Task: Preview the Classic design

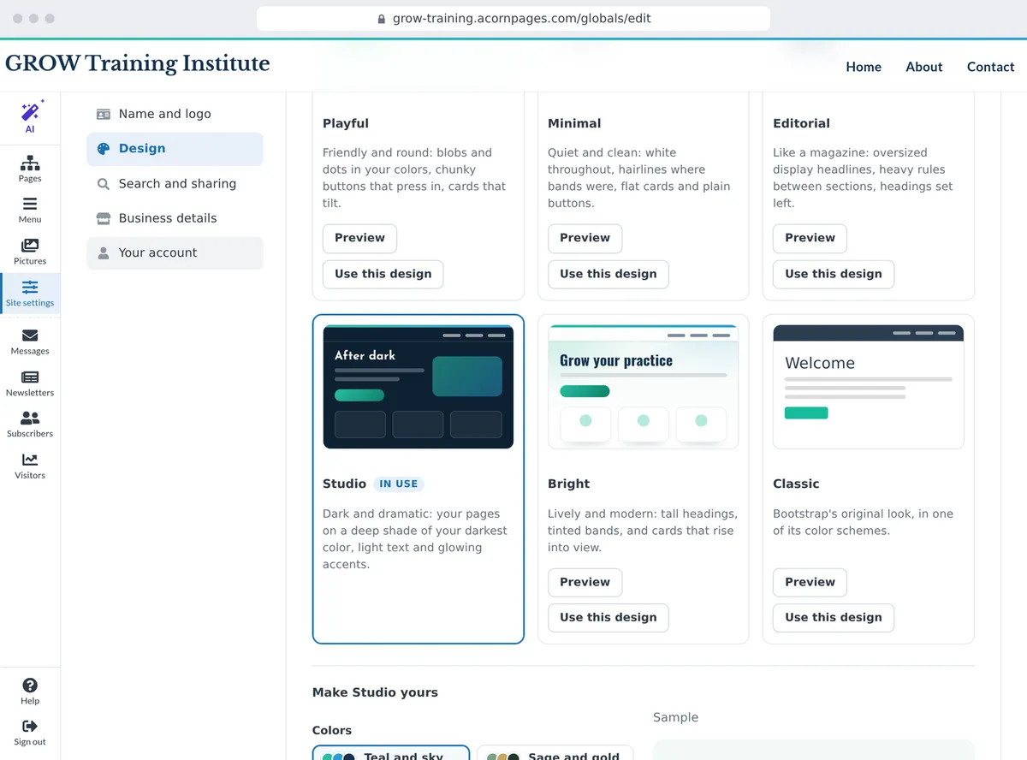Action: point(810,582)
